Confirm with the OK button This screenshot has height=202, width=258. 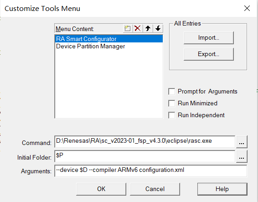point(101,189)
